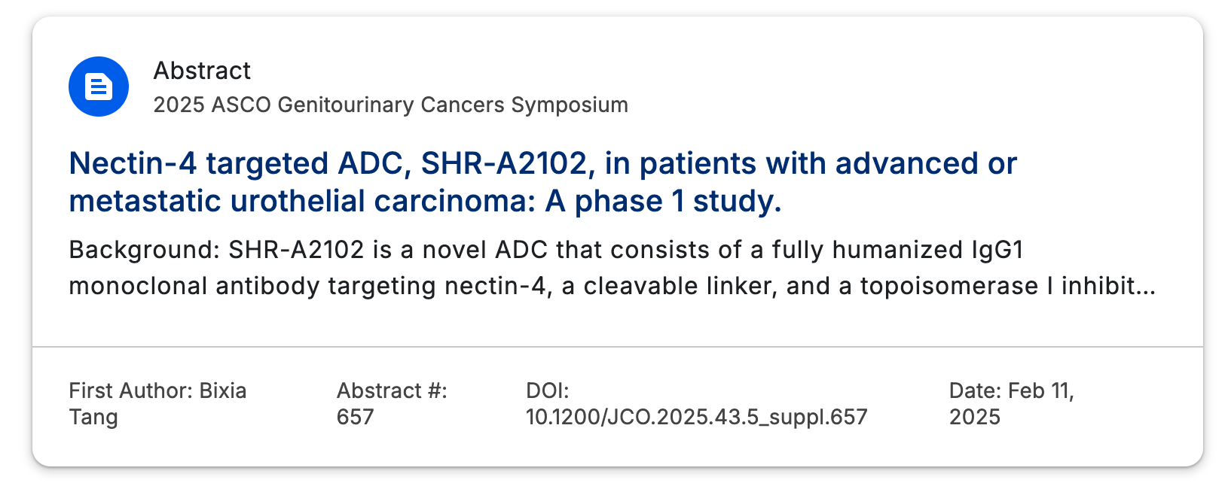This screenshot has width=1228, height=486.
Task: Click the blue document abstract icon
Action: click(x=99, y=87)
